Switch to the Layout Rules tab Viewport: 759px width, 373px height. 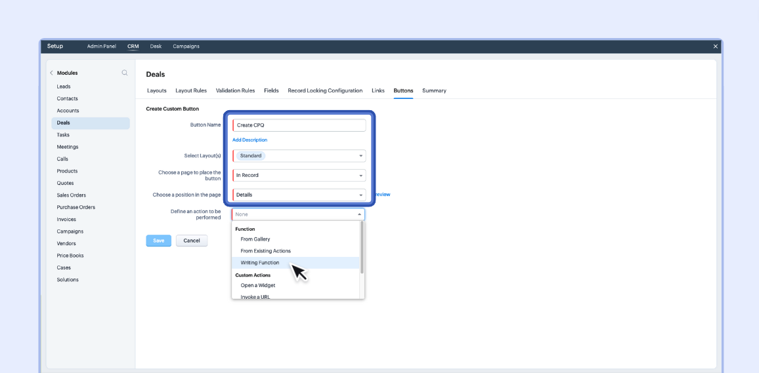191,90
